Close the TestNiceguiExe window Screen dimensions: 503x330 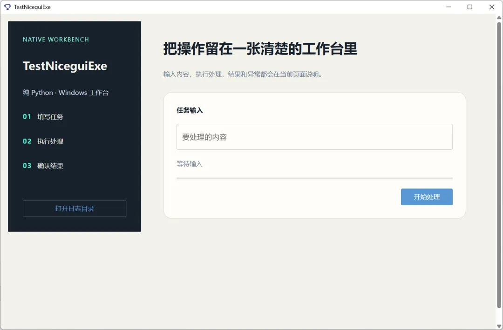click(491, 7)
